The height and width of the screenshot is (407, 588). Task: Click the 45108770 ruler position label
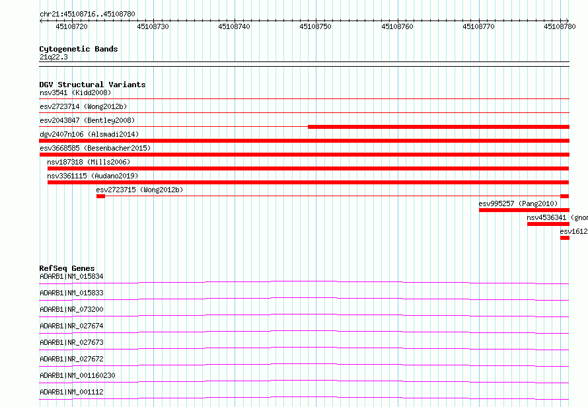(478, 26)
